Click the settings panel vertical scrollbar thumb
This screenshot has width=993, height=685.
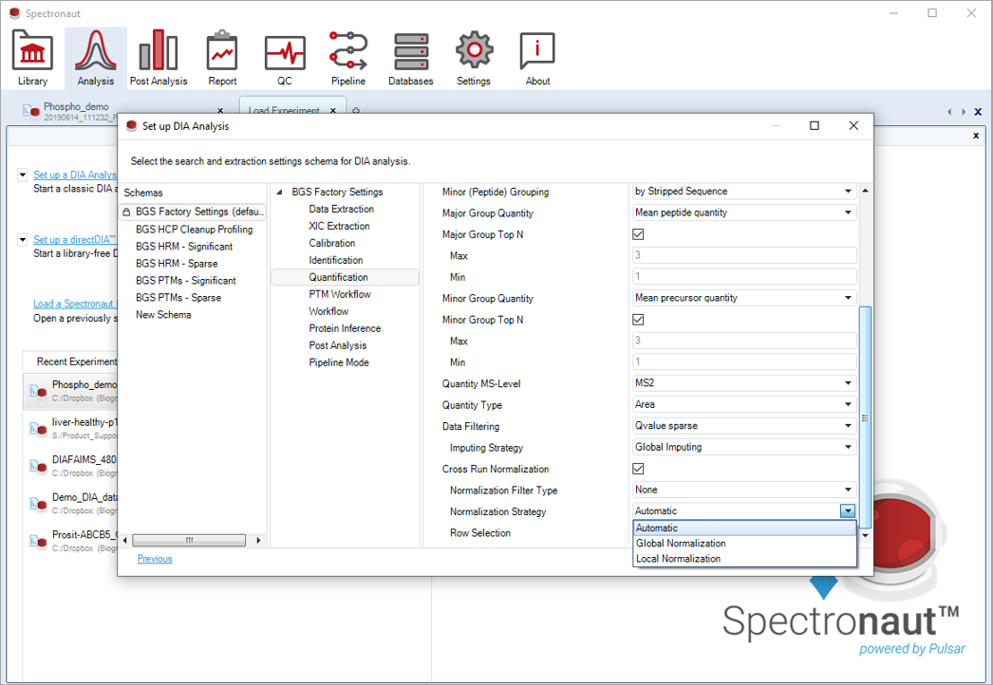click(x=865, y=417)
